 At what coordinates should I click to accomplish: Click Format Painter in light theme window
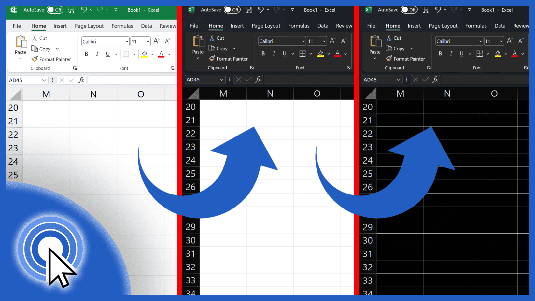pos(51,59)
